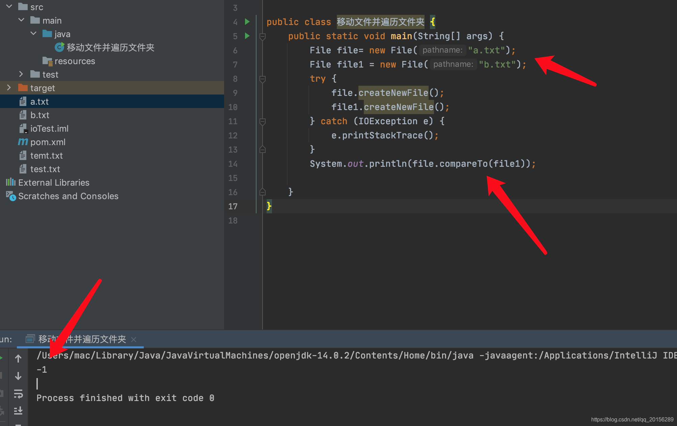Collapse the src folder chevron
The width and height of the screenshot is (677, 426).
click(9, 6)
